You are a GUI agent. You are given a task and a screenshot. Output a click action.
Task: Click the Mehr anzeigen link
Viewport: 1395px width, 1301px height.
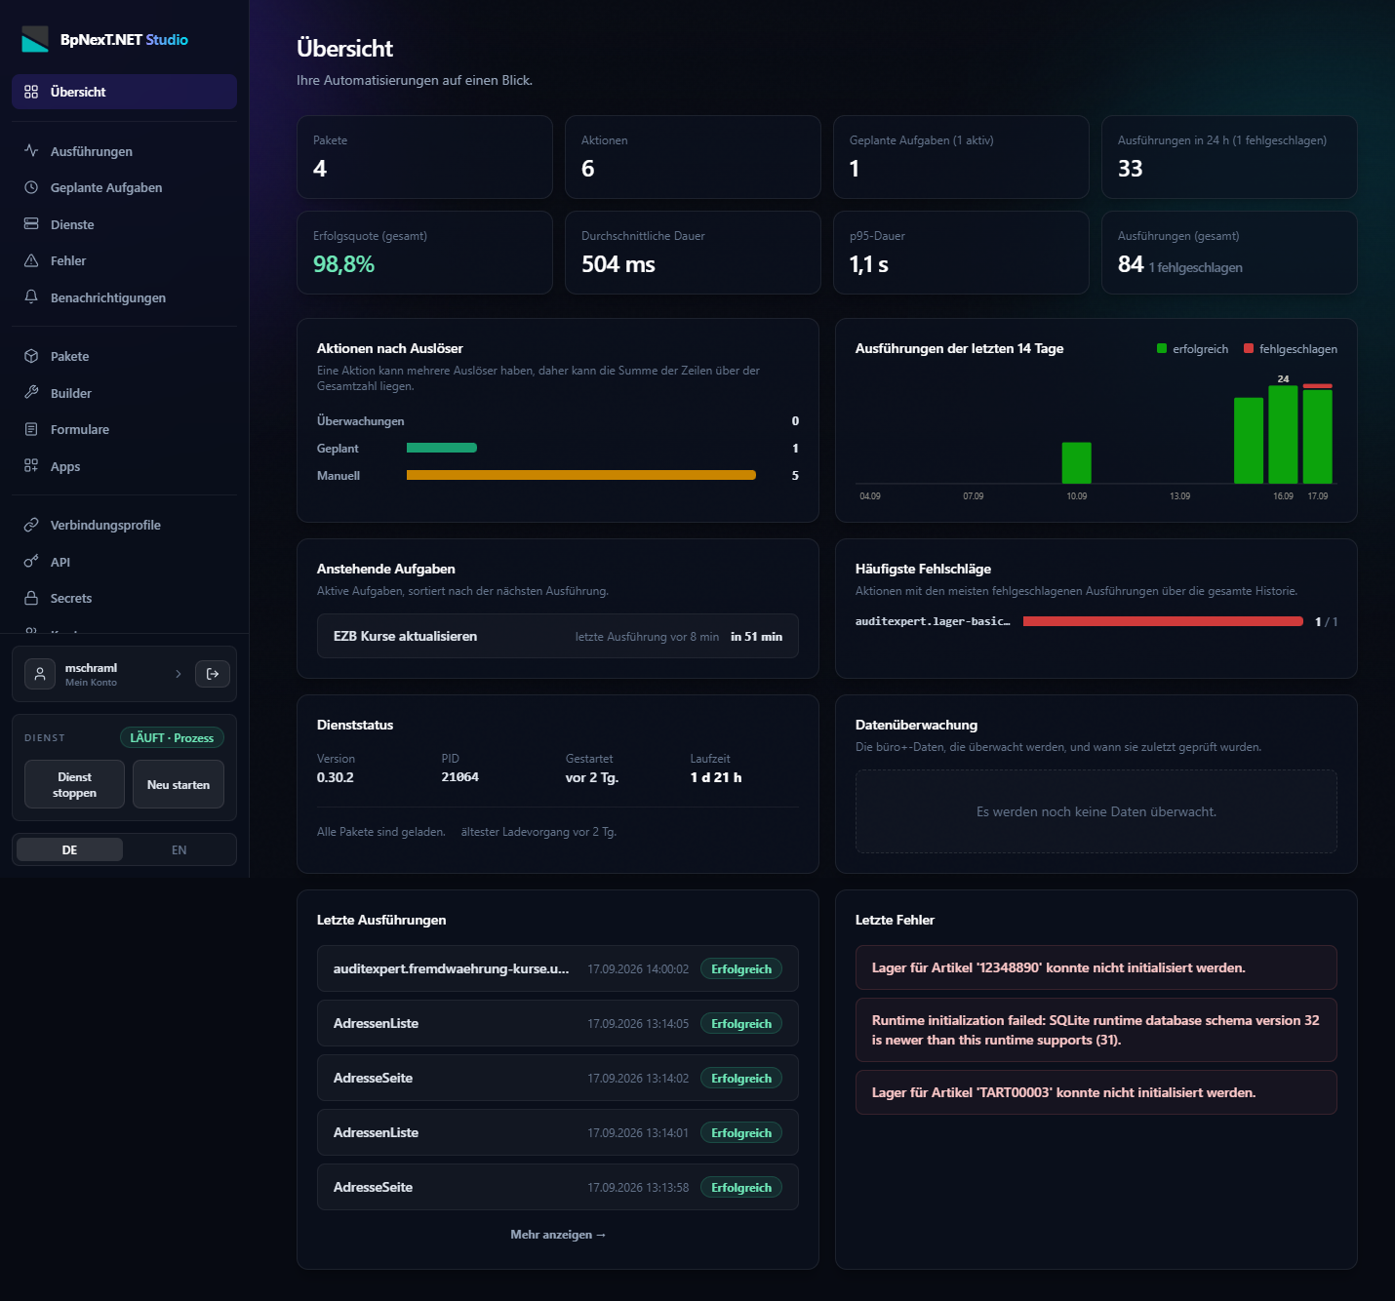(x=558, y=1235)
